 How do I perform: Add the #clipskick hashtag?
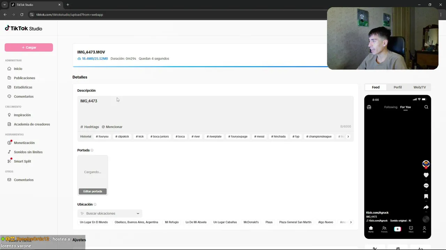point(122,136)
